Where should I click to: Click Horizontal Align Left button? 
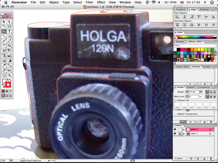point(177,17)
